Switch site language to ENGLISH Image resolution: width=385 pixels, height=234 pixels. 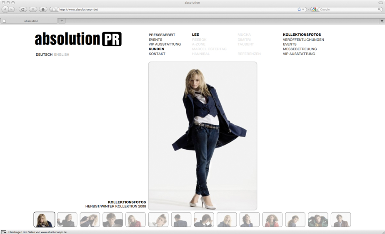click(x=62, y=54)
